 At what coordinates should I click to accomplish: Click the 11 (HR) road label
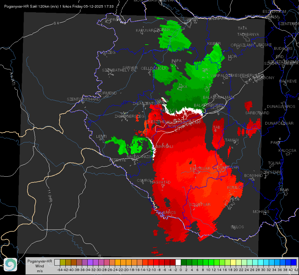click(x=50, y=196)
